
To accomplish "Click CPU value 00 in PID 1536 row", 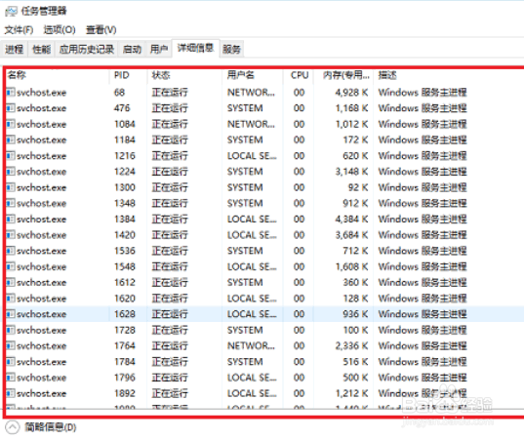I will 300,251.
